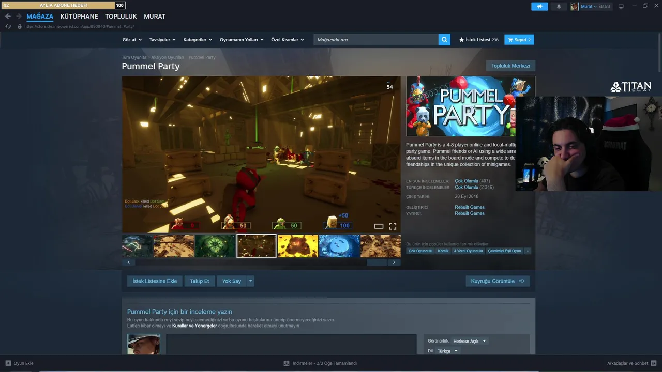Open Özel Kısımlar dropdown
This screenshot has height=372, width=662.
pyautogui.click(x=288, y=40)
